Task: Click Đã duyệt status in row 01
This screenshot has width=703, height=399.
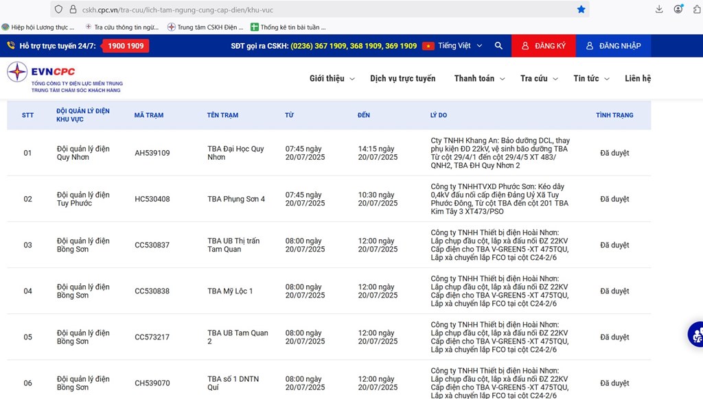Action: point(614,153)
